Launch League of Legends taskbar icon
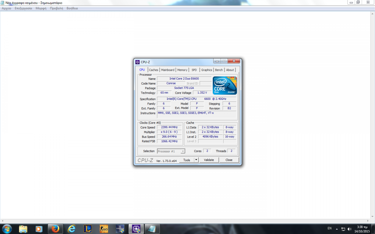Image resolution: width=375 pixels, height=234 pixels. pos(88,229)
